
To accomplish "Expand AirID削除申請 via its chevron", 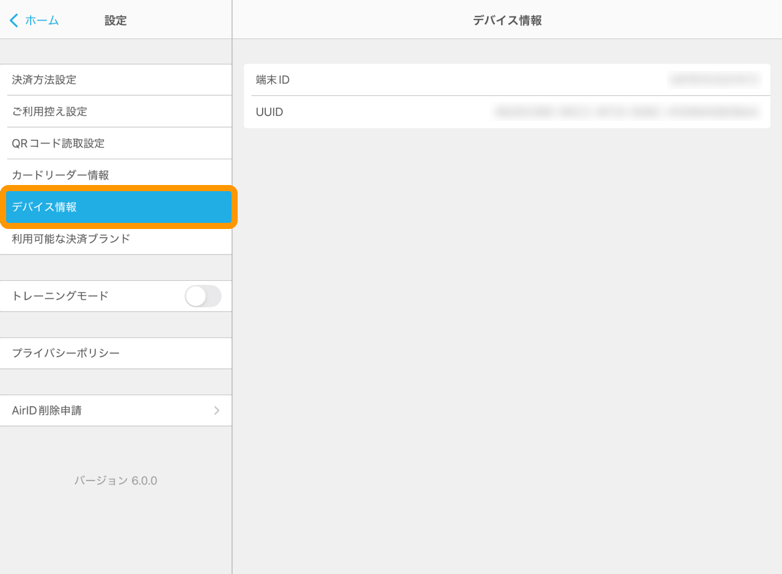I will click(x=216, y=410).
